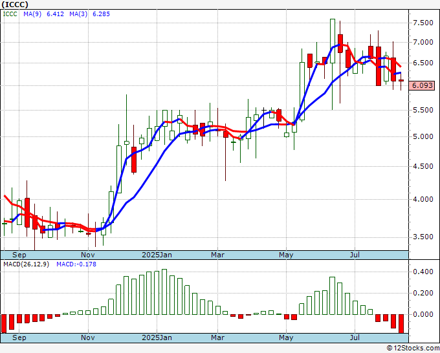This screenshot has width=440, height=353.
Task: Click the 7.000 price axis label
Action: tap(423, 43)
